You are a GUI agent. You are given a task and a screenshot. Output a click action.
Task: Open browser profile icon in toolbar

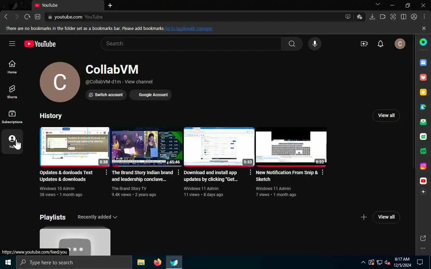click(414, 17)
